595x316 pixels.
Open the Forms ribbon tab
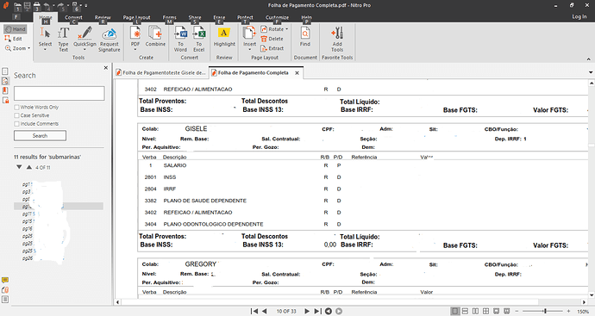[169, 18]
